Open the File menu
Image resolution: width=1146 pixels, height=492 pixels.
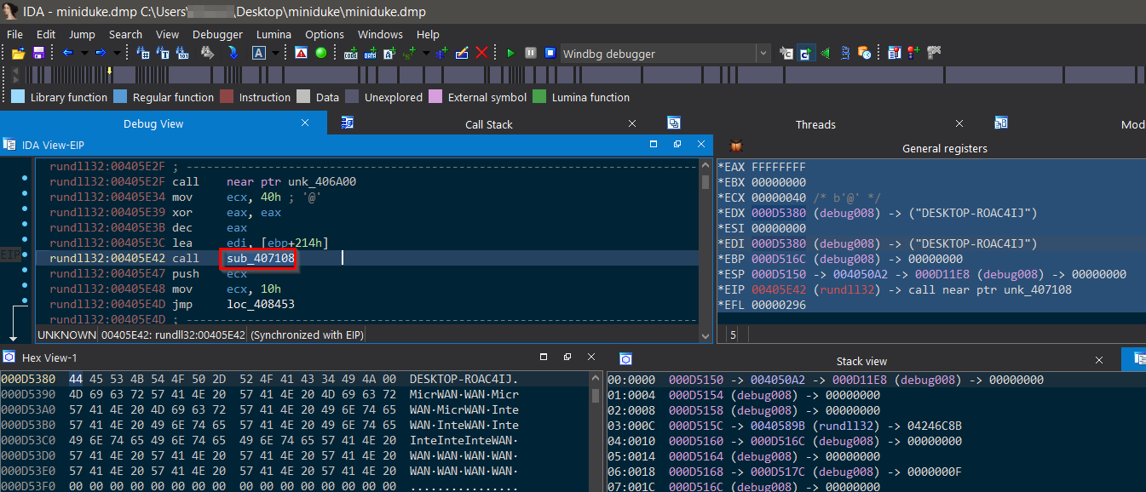click(14, 34)
